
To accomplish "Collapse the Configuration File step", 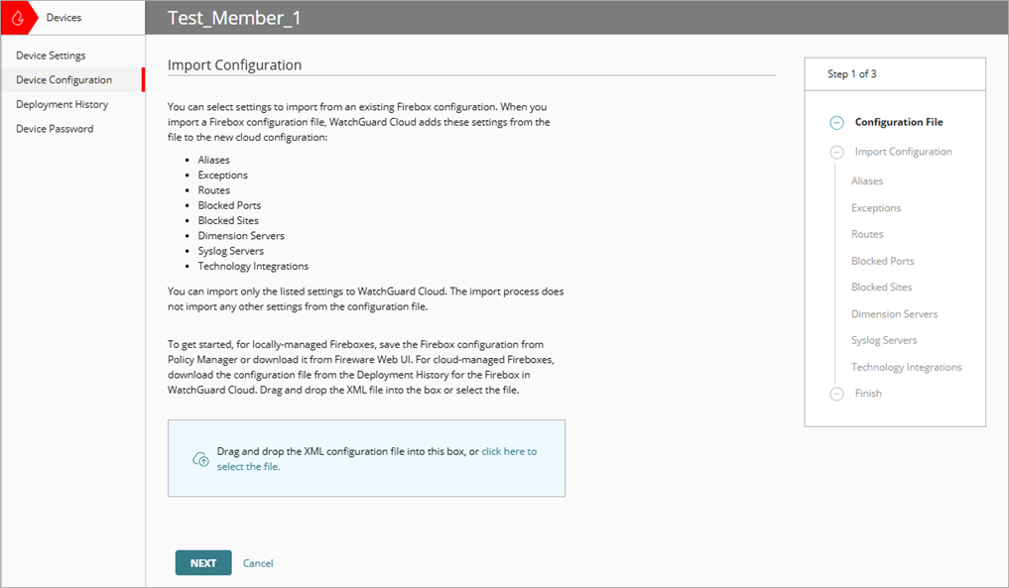I will 837,121.
